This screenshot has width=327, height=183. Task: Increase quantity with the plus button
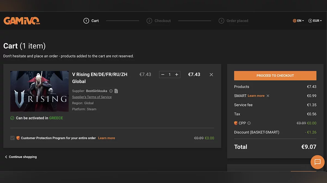point(177,75)
